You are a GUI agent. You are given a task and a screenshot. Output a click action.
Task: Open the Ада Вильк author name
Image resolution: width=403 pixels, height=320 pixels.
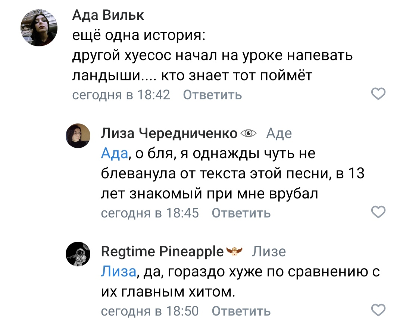click(x=108, y=16)
